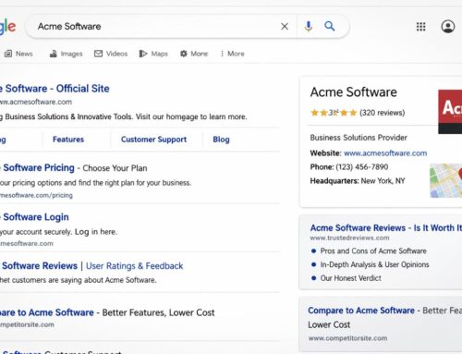This screenshot has width=462, height=354.
Task: Open the Software Login result
Action: pos(34,217)
